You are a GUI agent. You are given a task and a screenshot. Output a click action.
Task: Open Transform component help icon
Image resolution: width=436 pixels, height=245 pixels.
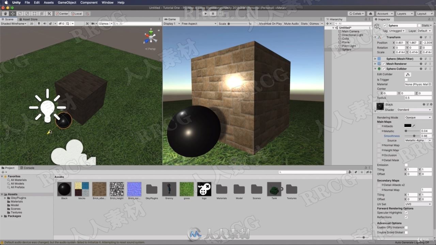[421, 37]
